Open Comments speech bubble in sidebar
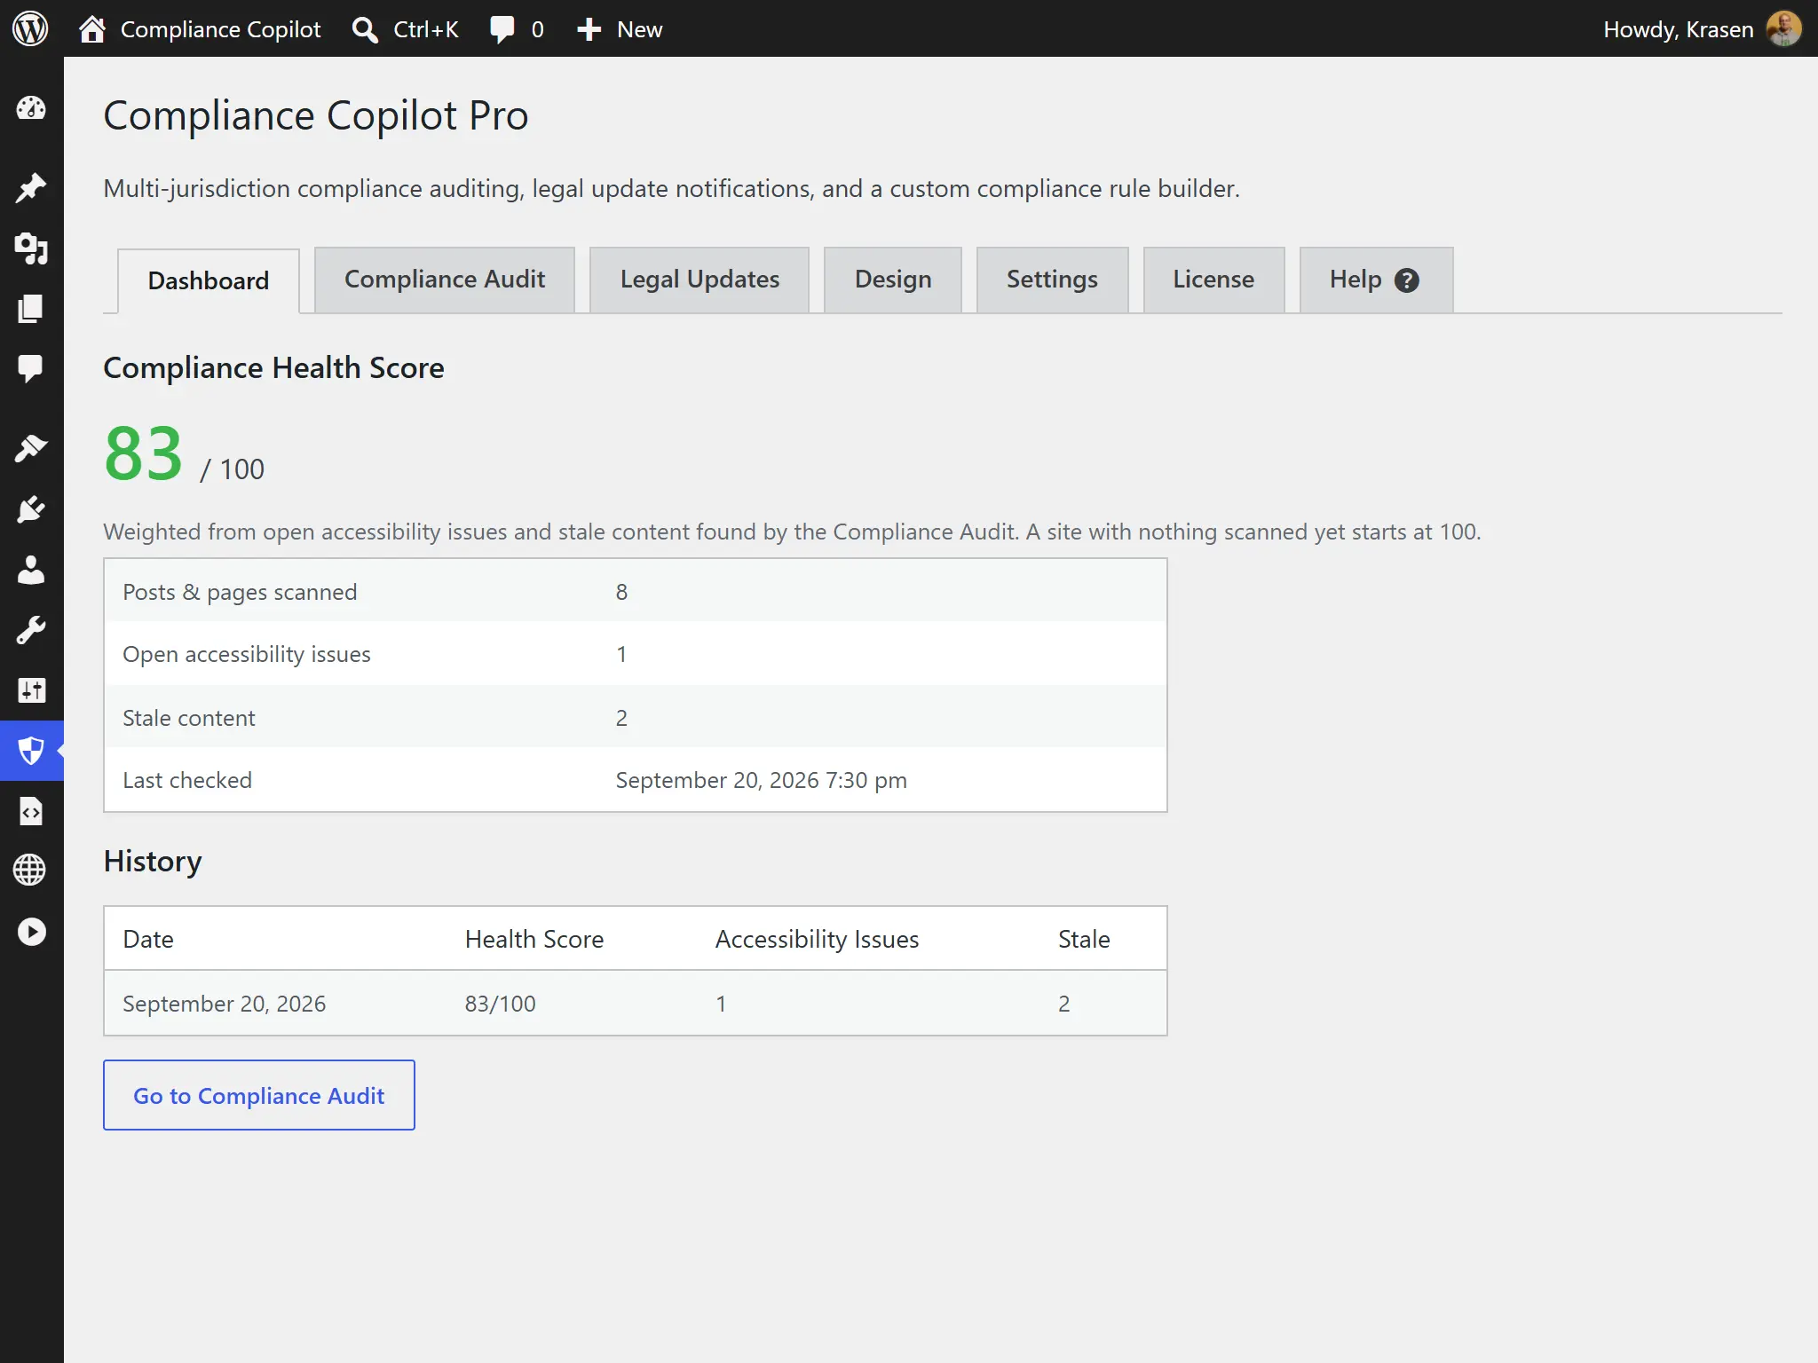The width and height of the screenshot is (1818, 1363). pos(31,368)
